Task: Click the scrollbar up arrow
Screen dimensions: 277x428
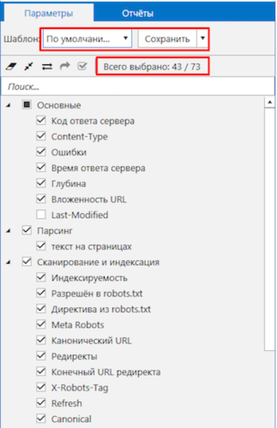Action: tap(271, 102)
